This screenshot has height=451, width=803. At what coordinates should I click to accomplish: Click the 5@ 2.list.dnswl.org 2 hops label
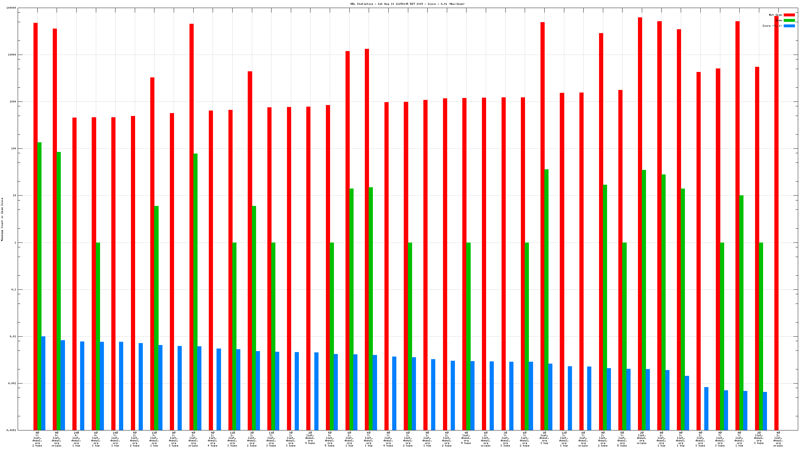135,439
